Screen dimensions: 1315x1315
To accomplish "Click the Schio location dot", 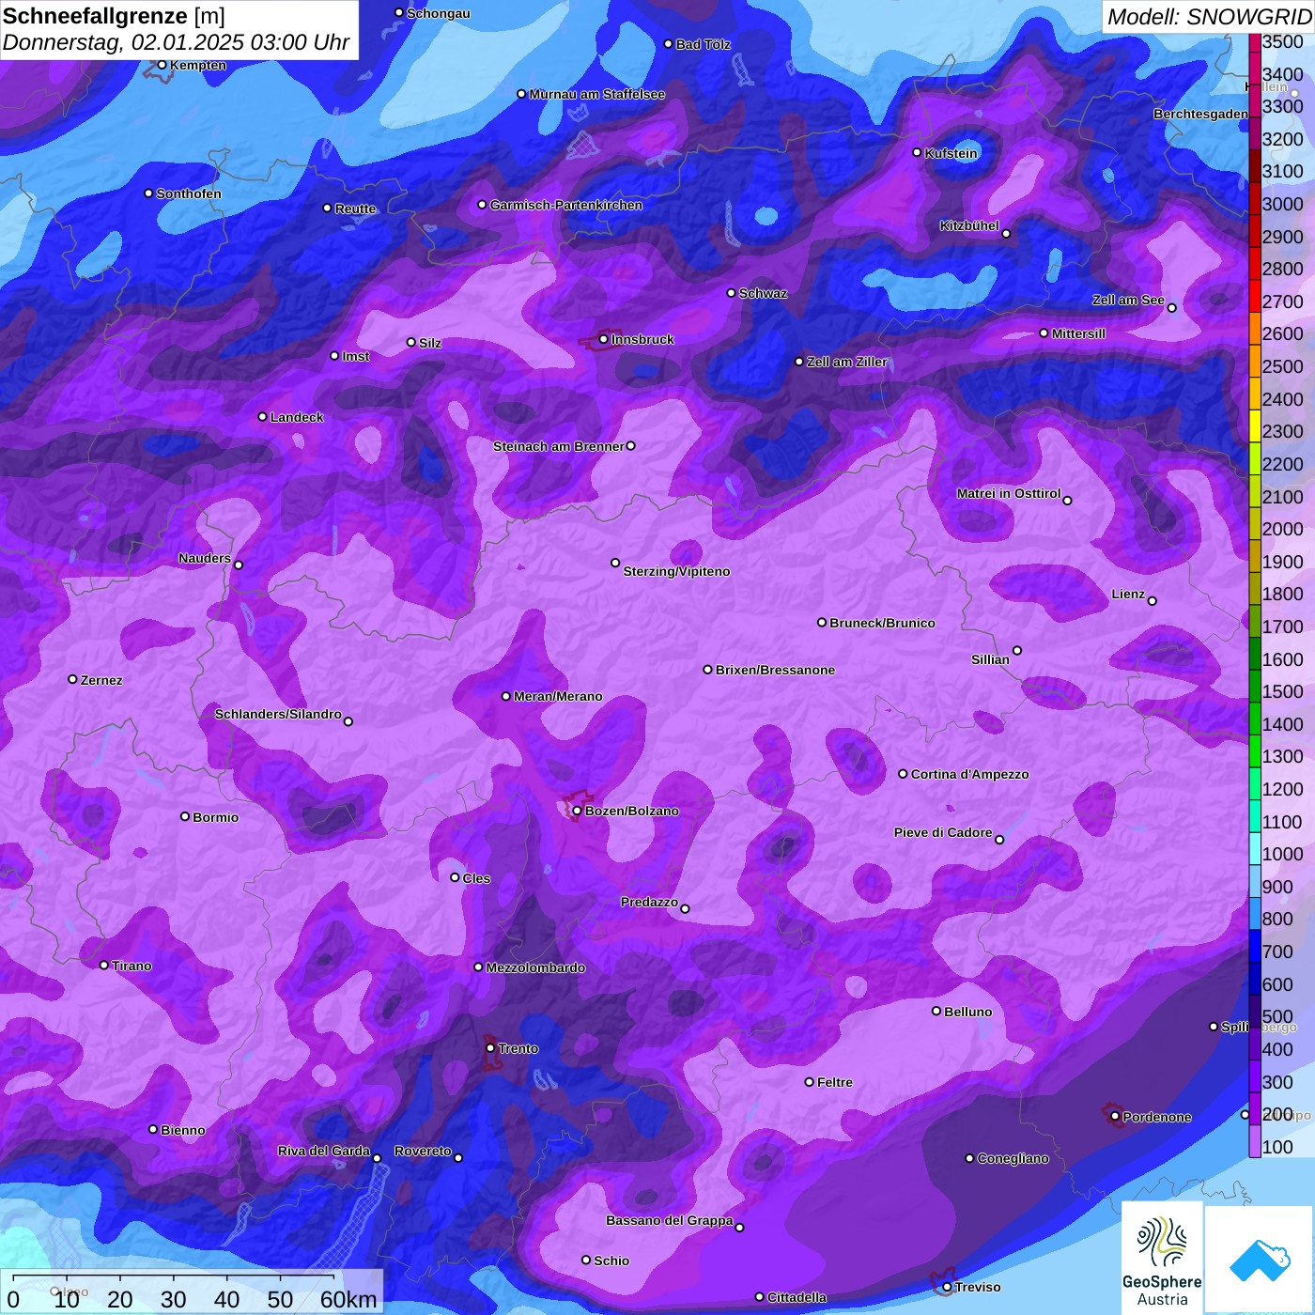I will click(586, 1260).
